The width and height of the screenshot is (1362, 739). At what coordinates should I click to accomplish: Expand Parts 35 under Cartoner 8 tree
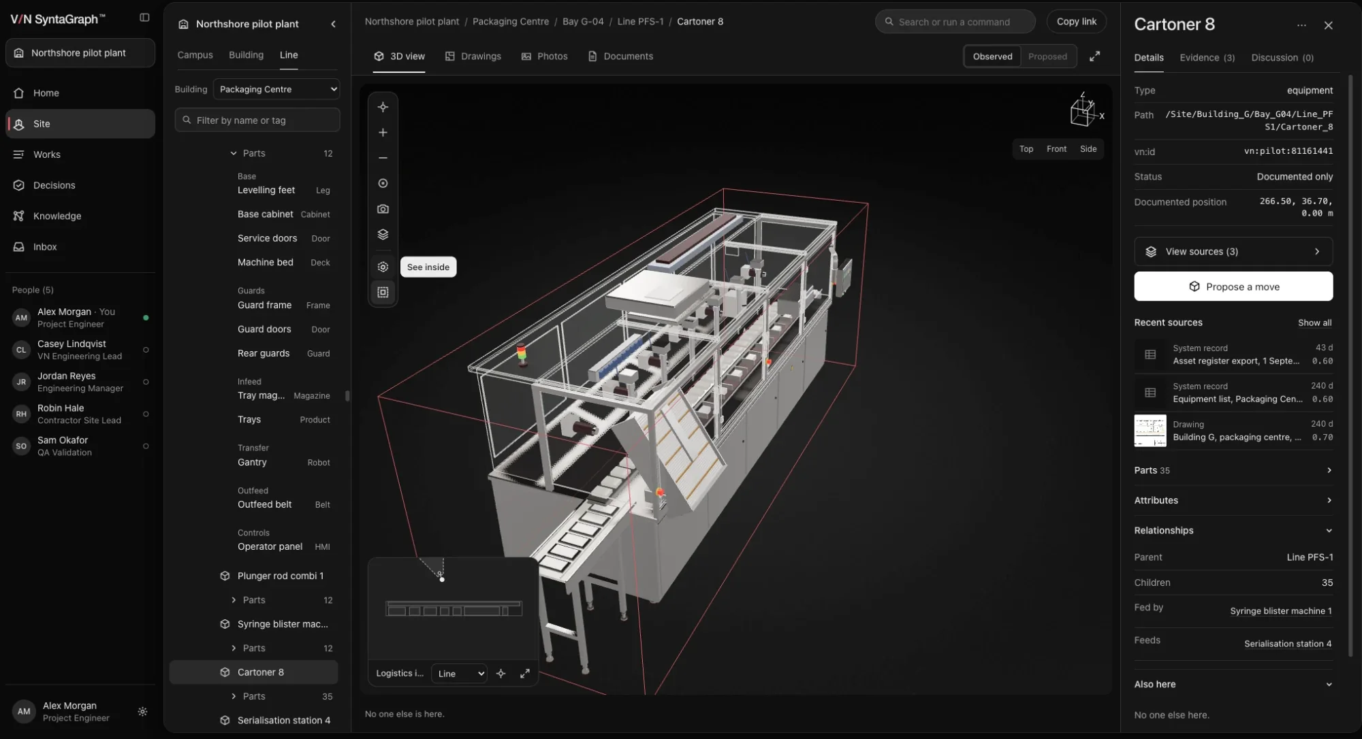point(234,696)
